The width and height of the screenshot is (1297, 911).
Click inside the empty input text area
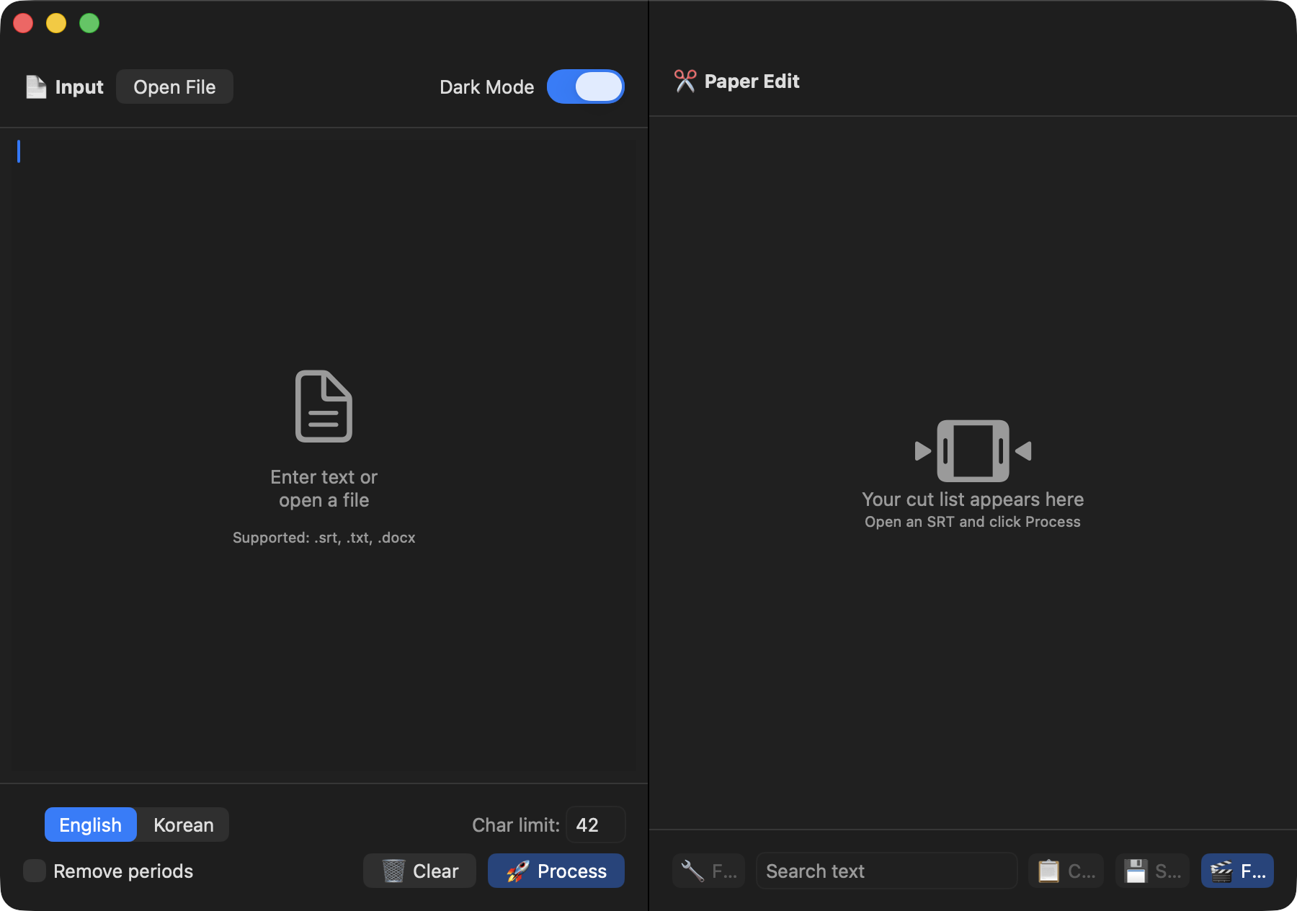[324, 288]
